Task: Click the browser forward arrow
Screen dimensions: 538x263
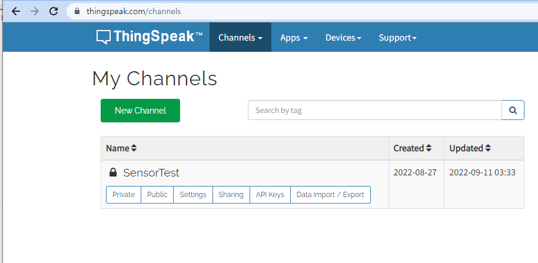Action: [x=35, y=11]
